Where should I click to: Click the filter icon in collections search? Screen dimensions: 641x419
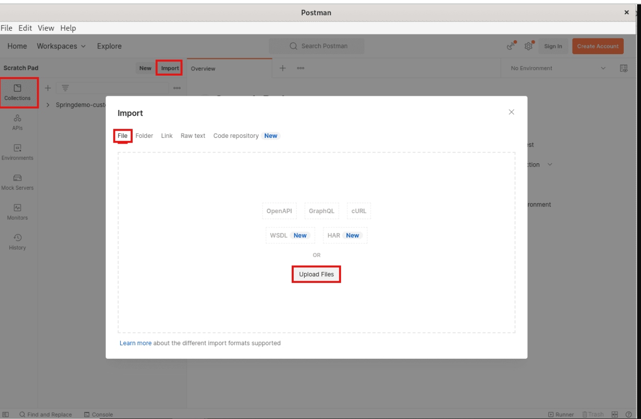(65, 88)
